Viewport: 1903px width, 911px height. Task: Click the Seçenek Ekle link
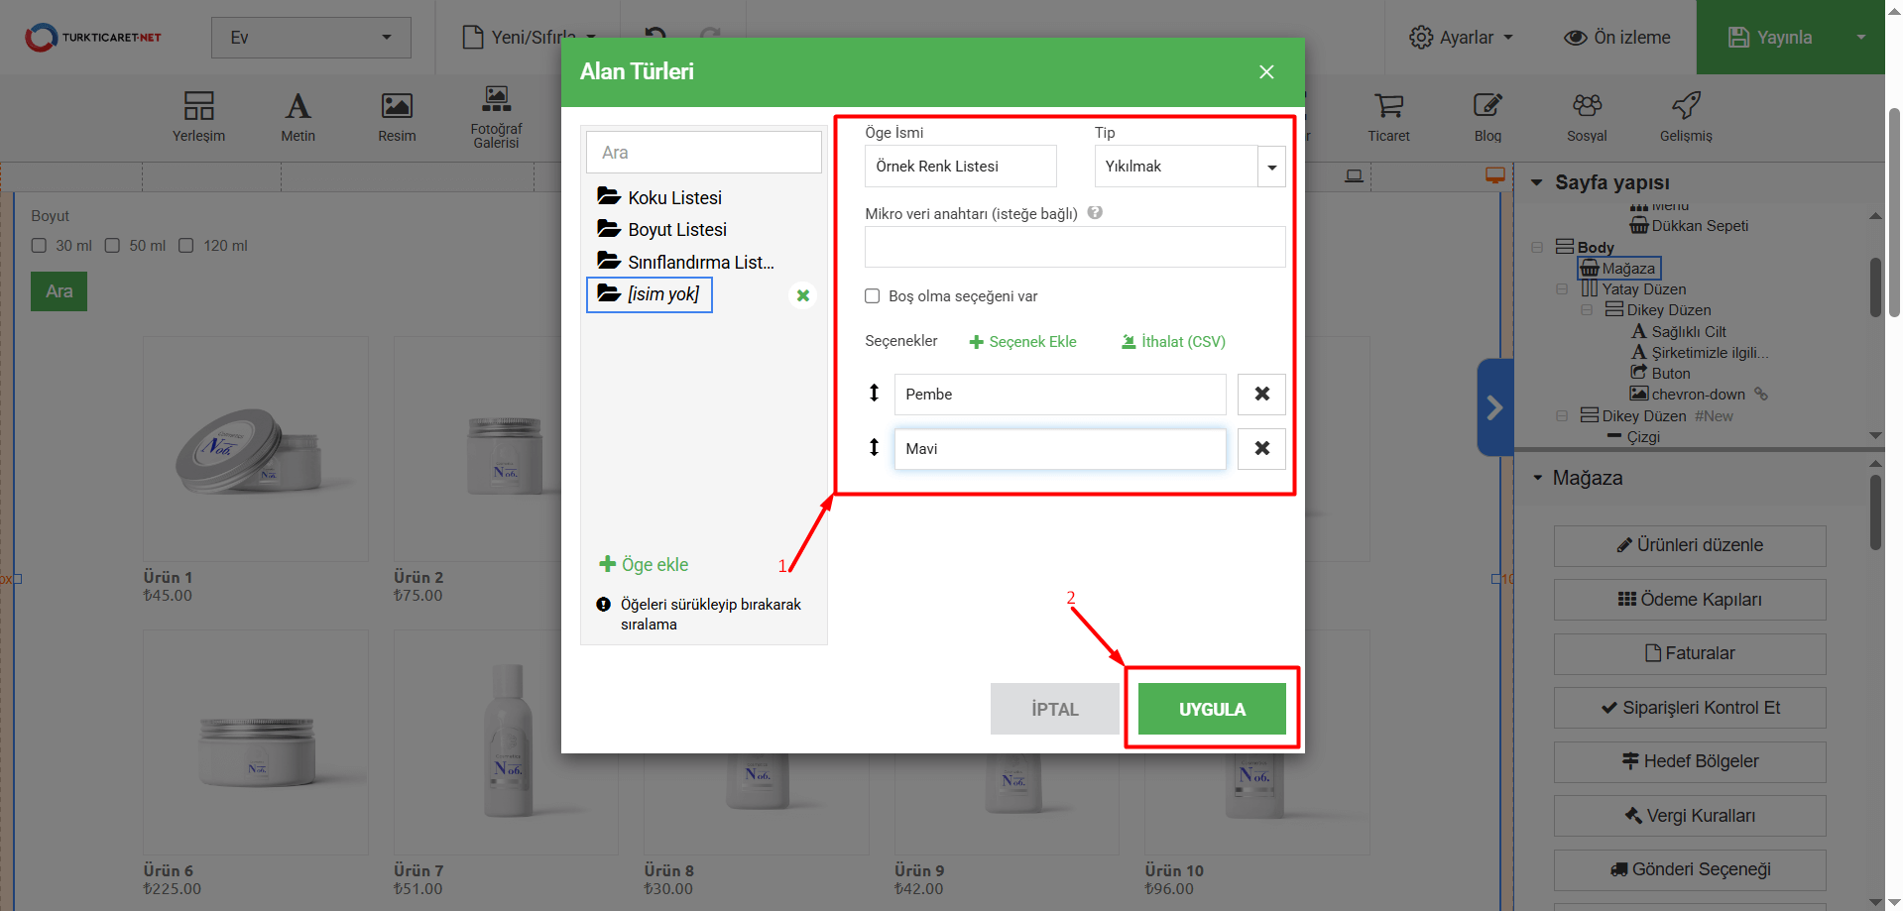[1022, 342]
